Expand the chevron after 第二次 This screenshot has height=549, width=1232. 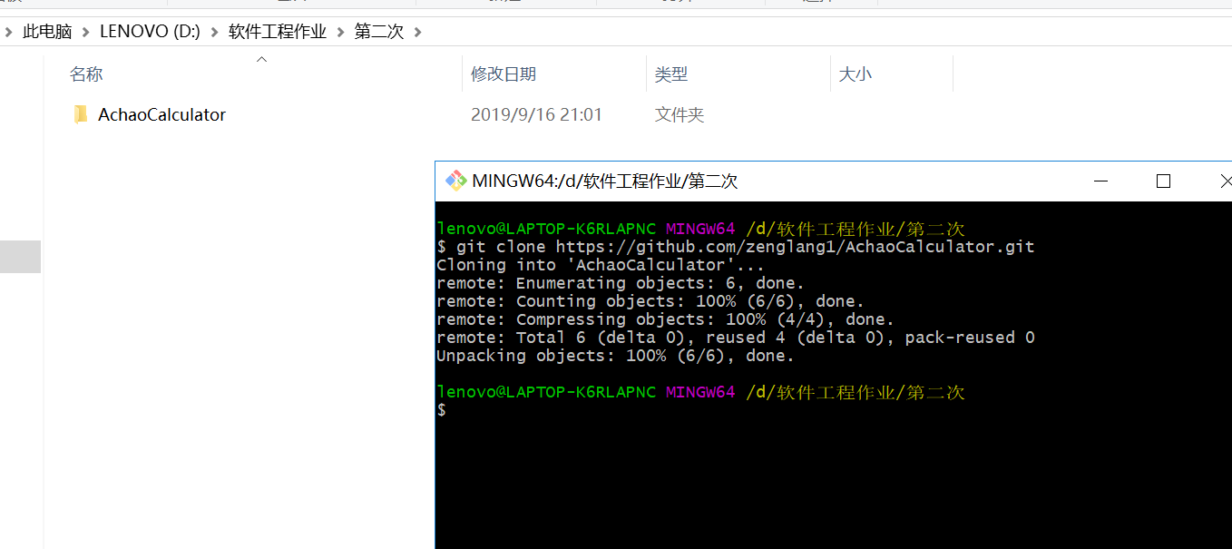pyautogui.click(x=417, y=32)
